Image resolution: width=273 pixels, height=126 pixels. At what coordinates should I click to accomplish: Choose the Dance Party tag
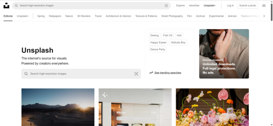click(158, 49)
